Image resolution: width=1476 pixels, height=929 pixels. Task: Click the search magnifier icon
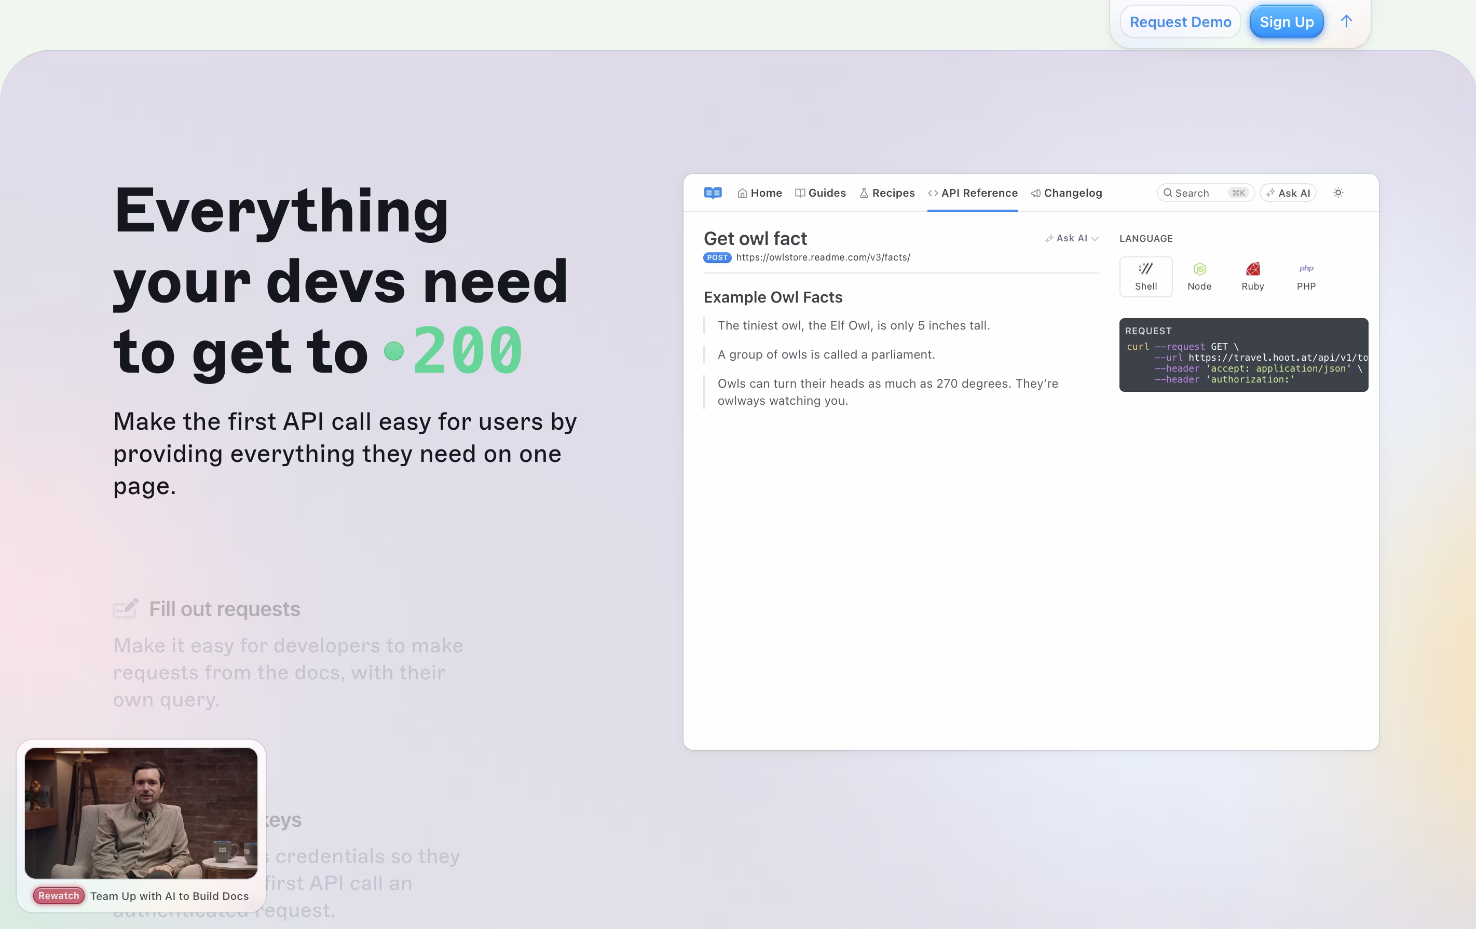tap(1169, 193)
